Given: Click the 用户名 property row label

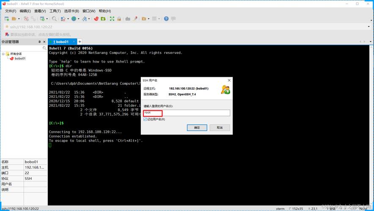Looking at the screenshot, I should (6, 184).
